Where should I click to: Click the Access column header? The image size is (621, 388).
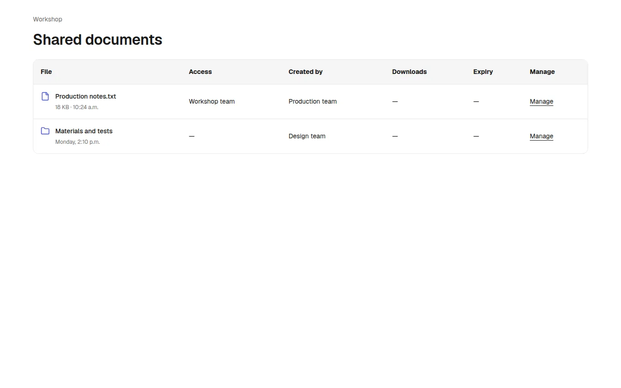pyautogui.click(x=200, y=72)
